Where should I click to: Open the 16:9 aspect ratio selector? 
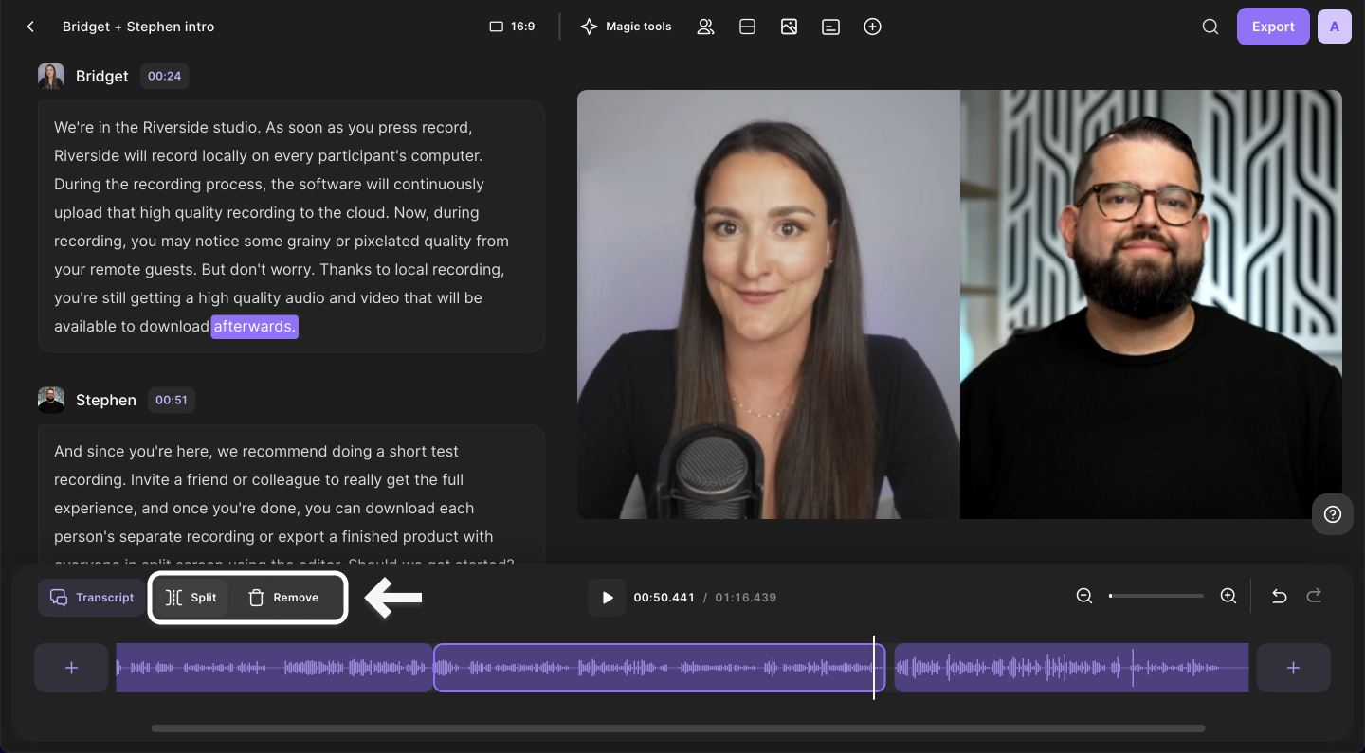point(512,27)
